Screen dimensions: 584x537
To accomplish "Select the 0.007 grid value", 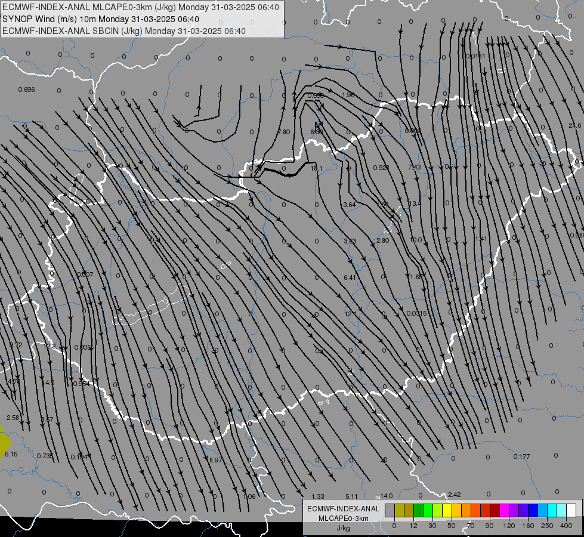I will pos(85,274).
